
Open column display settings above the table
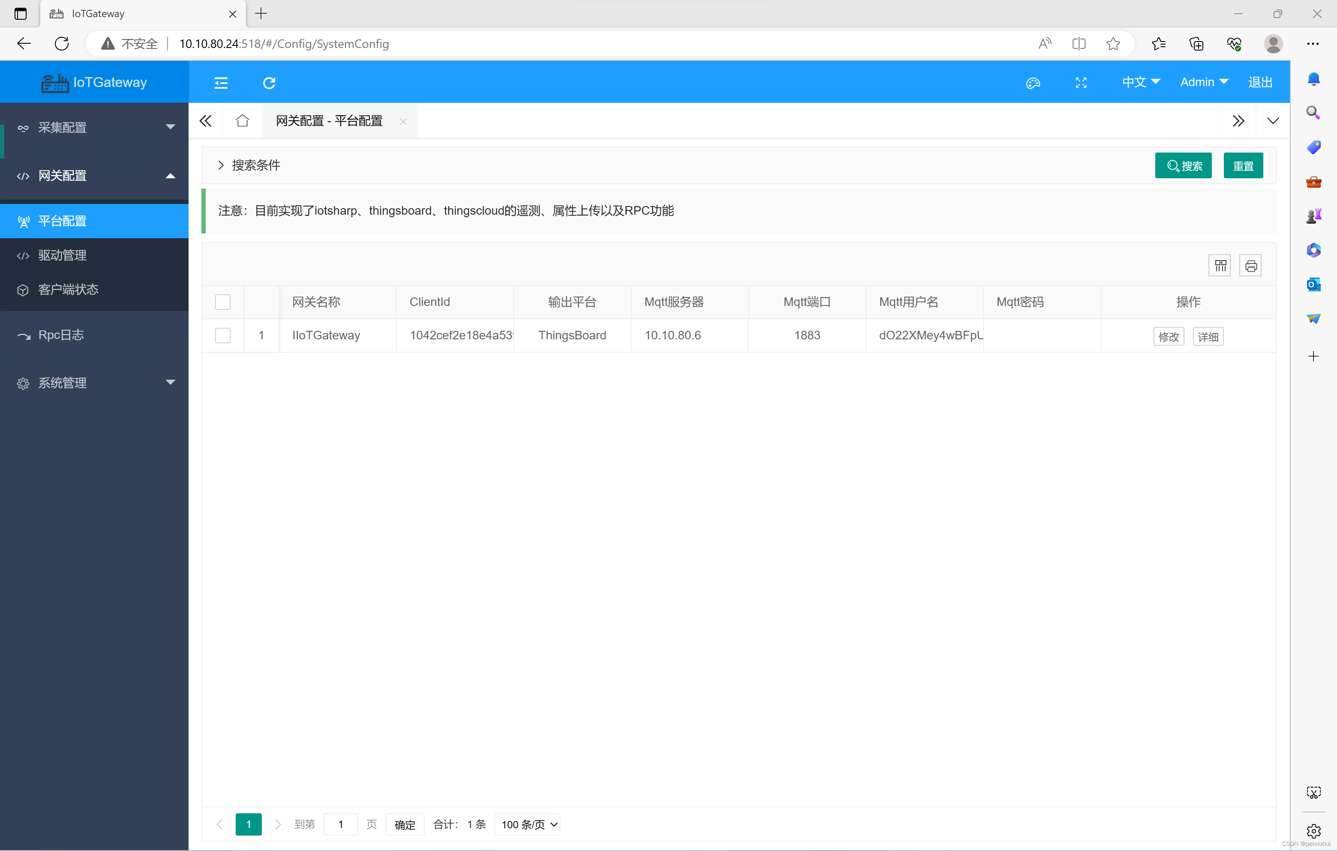(x=1219, y=265)
